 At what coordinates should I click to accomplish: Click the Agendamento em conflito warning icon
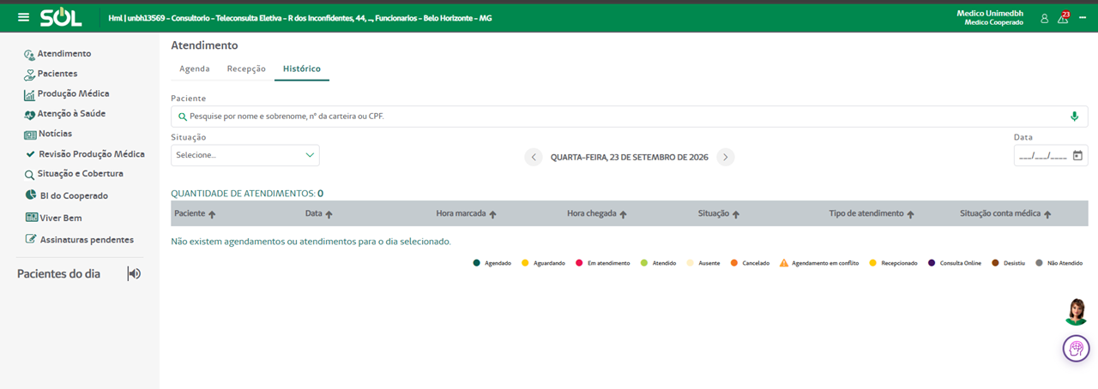784,263
